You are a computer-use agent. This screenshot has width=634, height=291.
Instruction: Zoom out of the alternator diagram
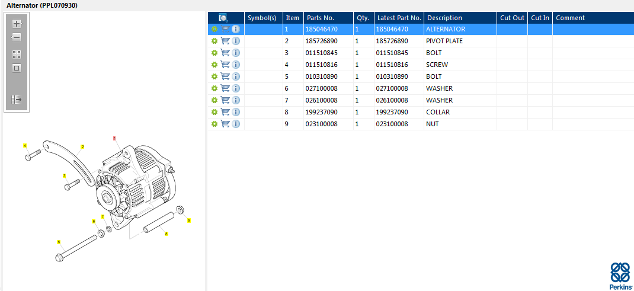tap(17, 38)
